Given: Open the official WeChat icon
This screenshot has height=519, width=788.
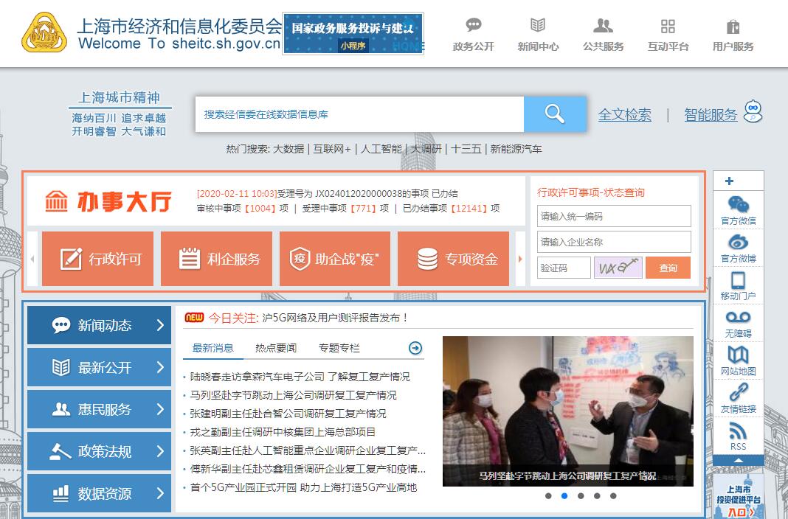Looking at the screenshot, I should 738,205.
